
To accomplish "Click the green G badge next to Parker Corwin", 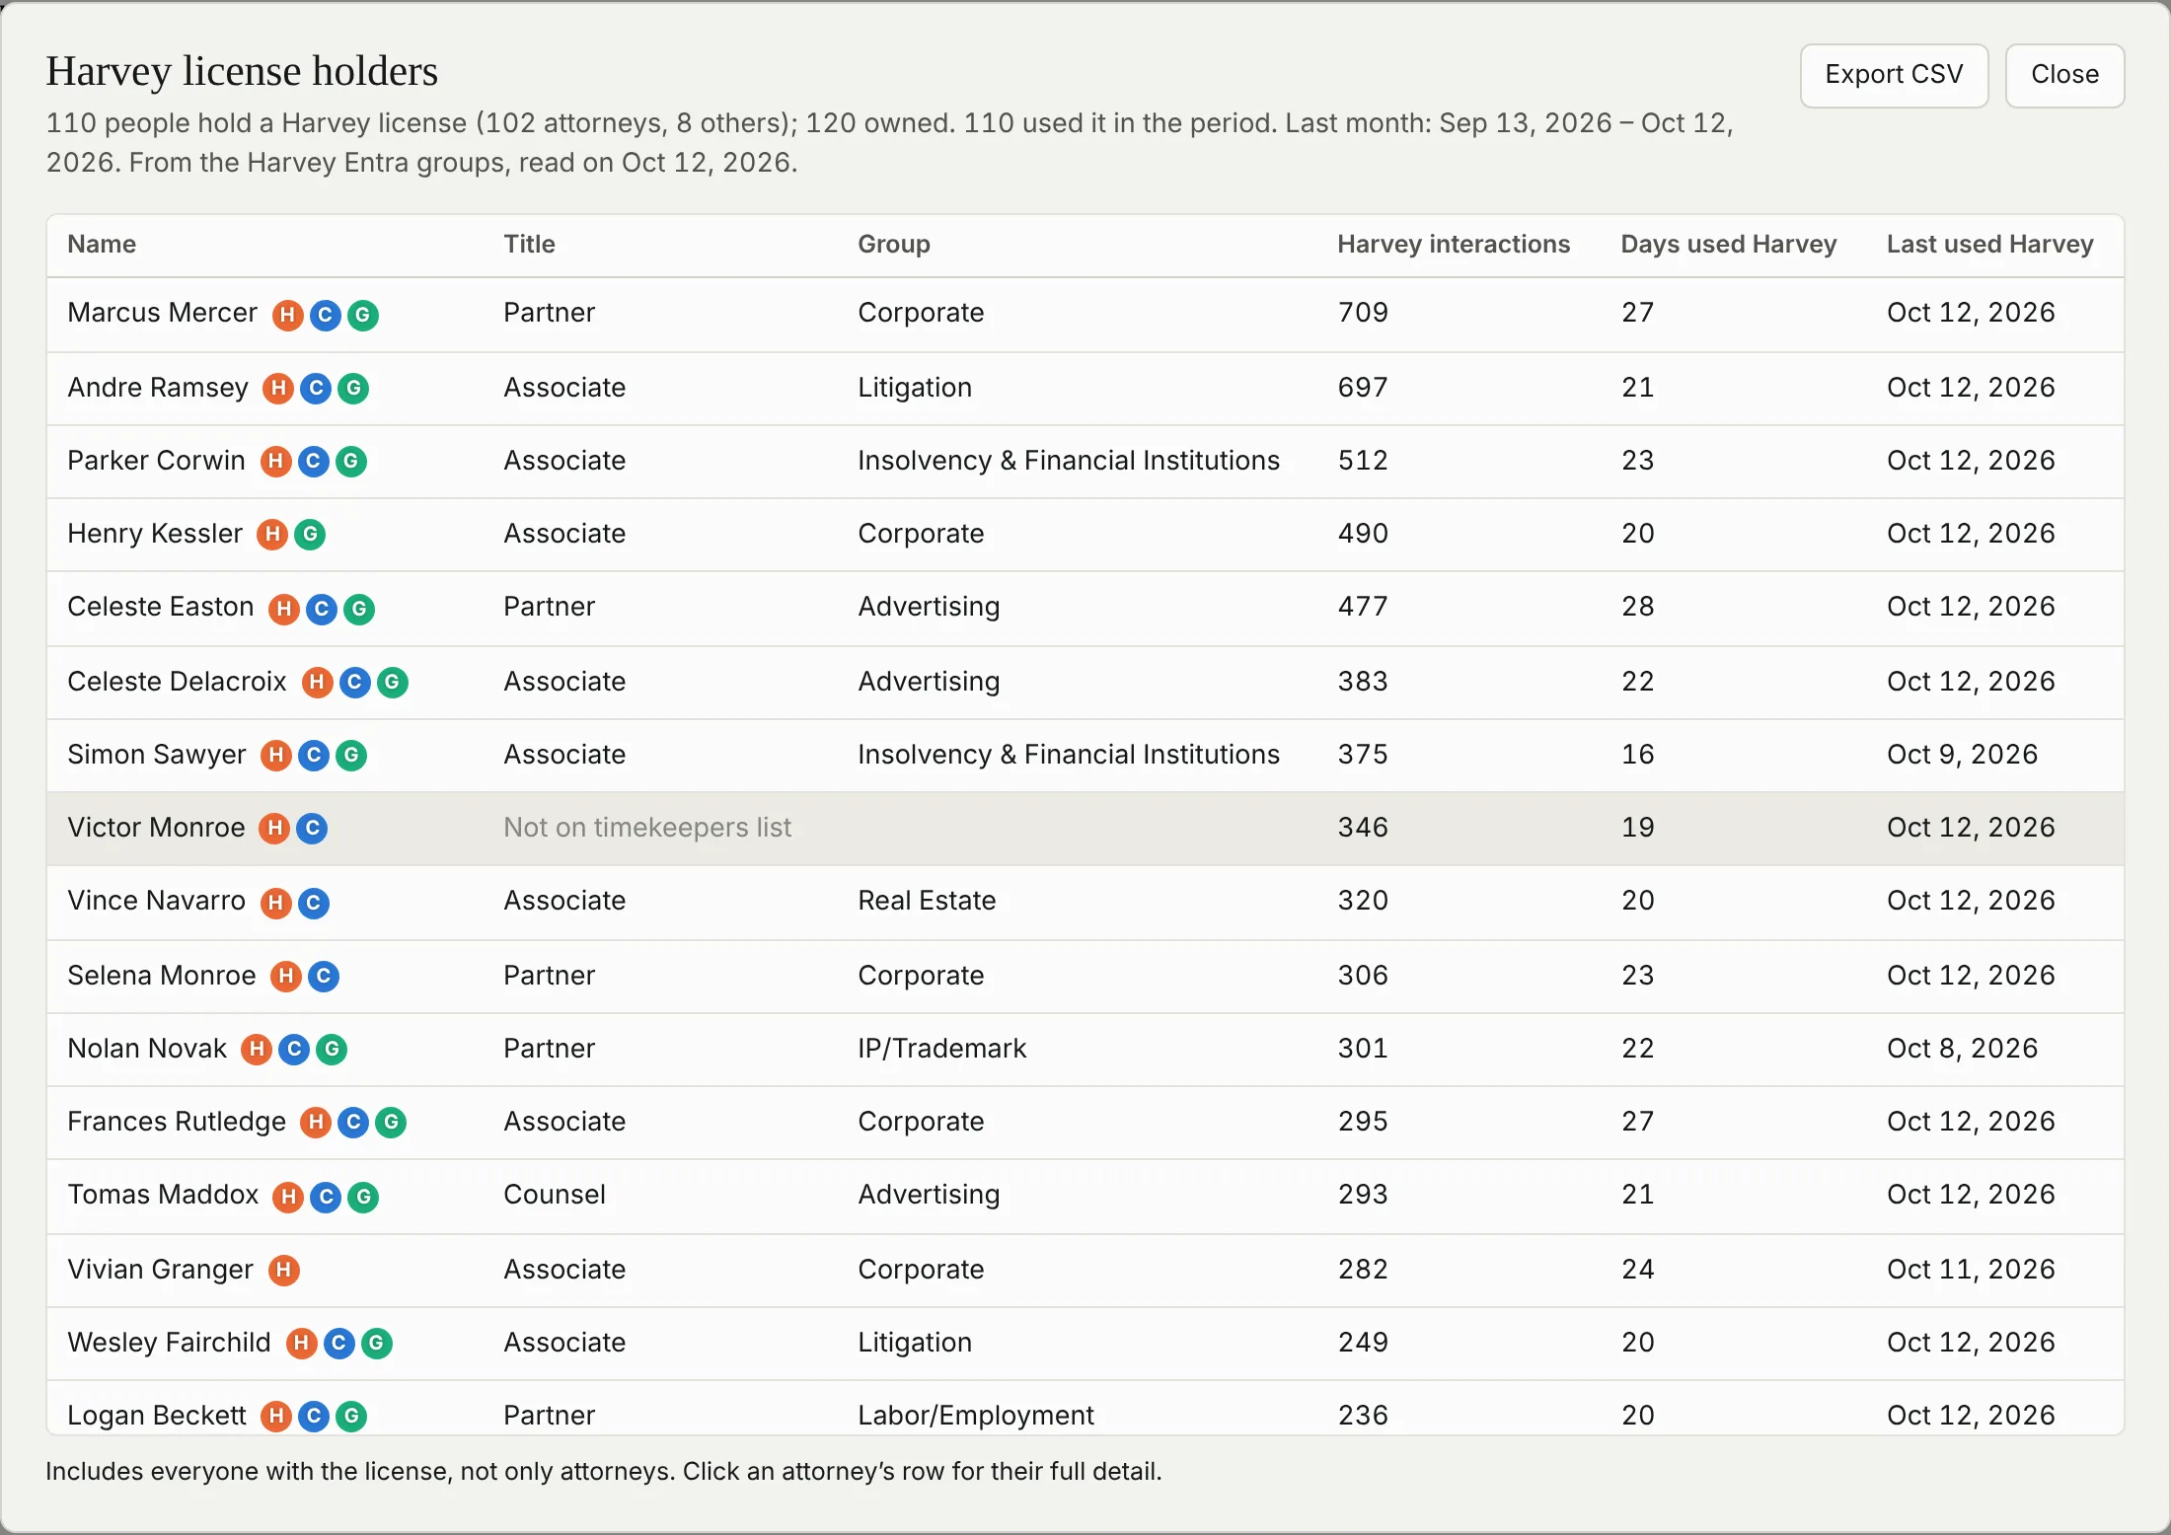I will [351, 462].
